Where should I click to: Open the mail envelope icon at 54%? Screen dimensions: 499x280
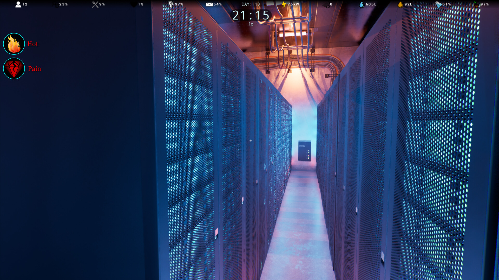(209, 4)
